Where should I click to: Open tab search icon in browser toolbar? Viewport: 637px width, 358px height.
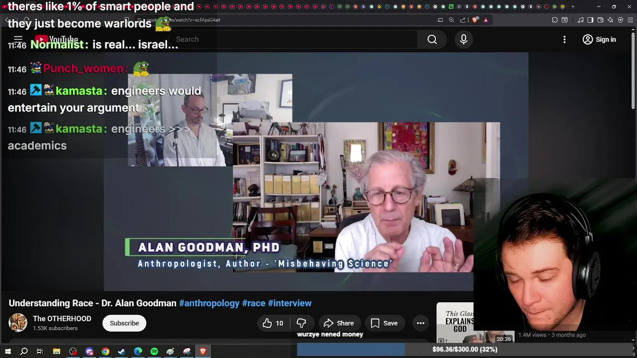tap(564, 20)
